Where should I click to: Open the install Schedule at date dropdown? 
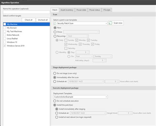88,113
